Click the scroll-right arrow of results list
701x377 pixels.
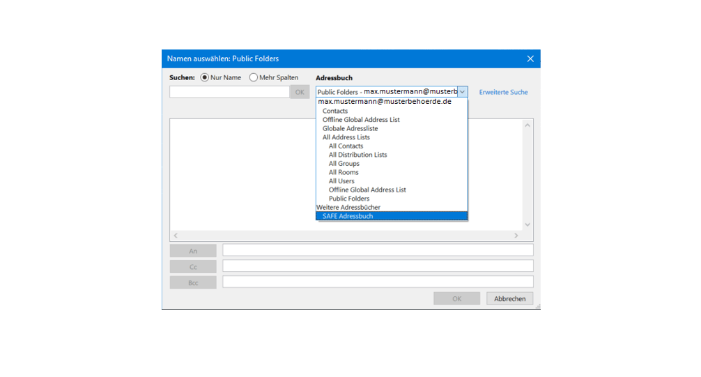[516, 236]
